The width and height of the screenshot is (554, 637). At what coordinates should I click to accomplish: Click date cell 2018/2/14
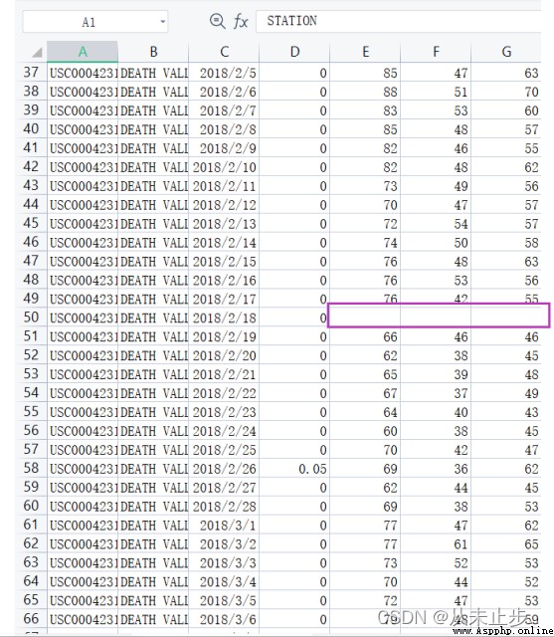click(224, 242)
